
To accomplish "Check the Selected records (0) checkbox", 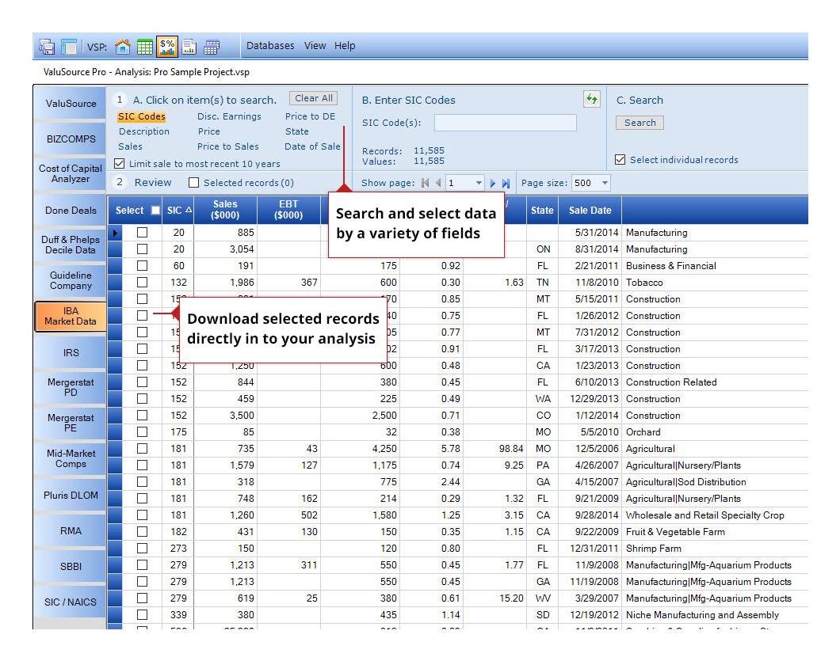I will pyautogui.click(x=194, y=182).
